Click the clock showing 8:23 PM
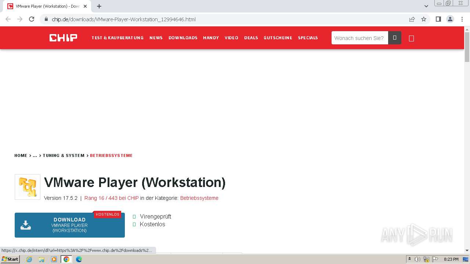Viewport: 470px width, 264px height. coord(451,259)
